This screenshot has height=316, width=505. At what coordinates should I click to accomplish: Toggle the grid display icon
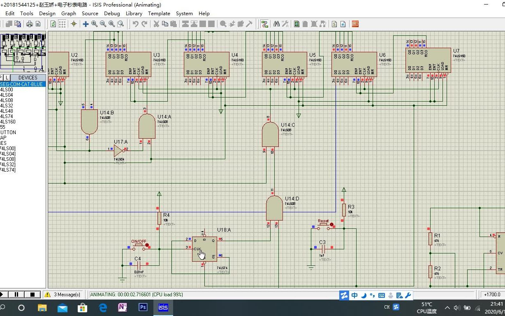tap(62, 24)
